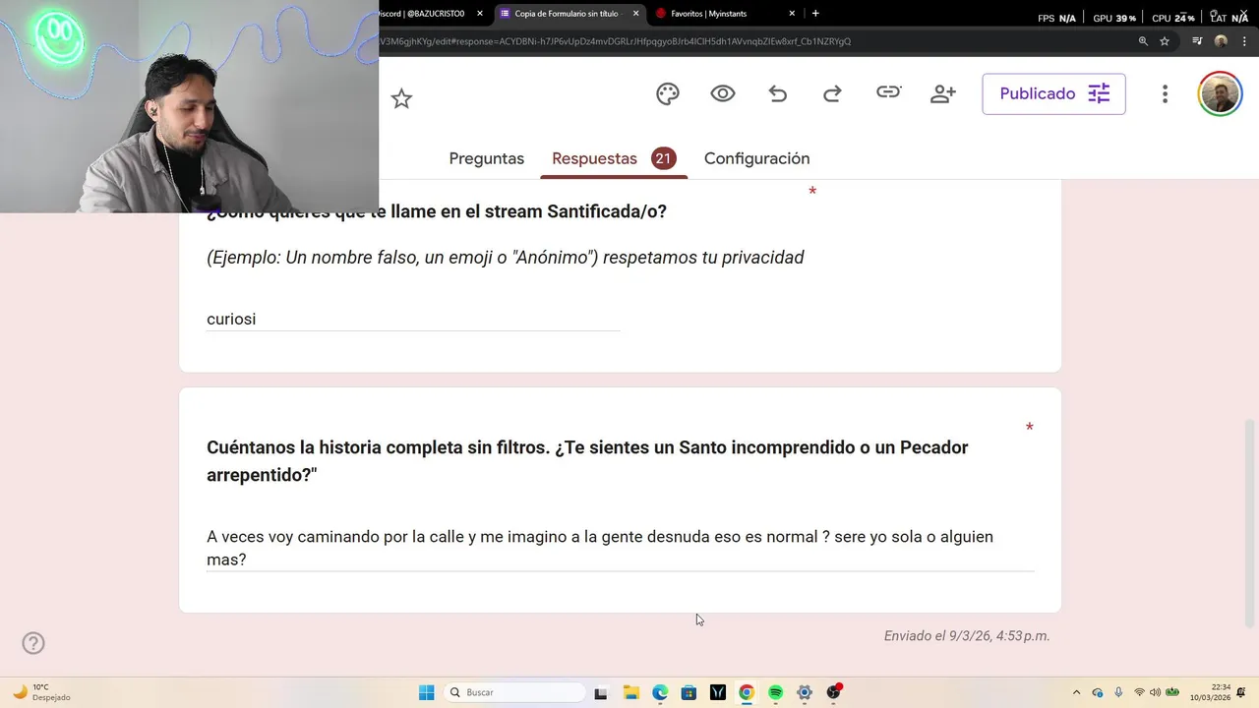This screenshot has width=1259, height=708.
Task: Click the page vertical scrollbar
Action: [1250, 523]
